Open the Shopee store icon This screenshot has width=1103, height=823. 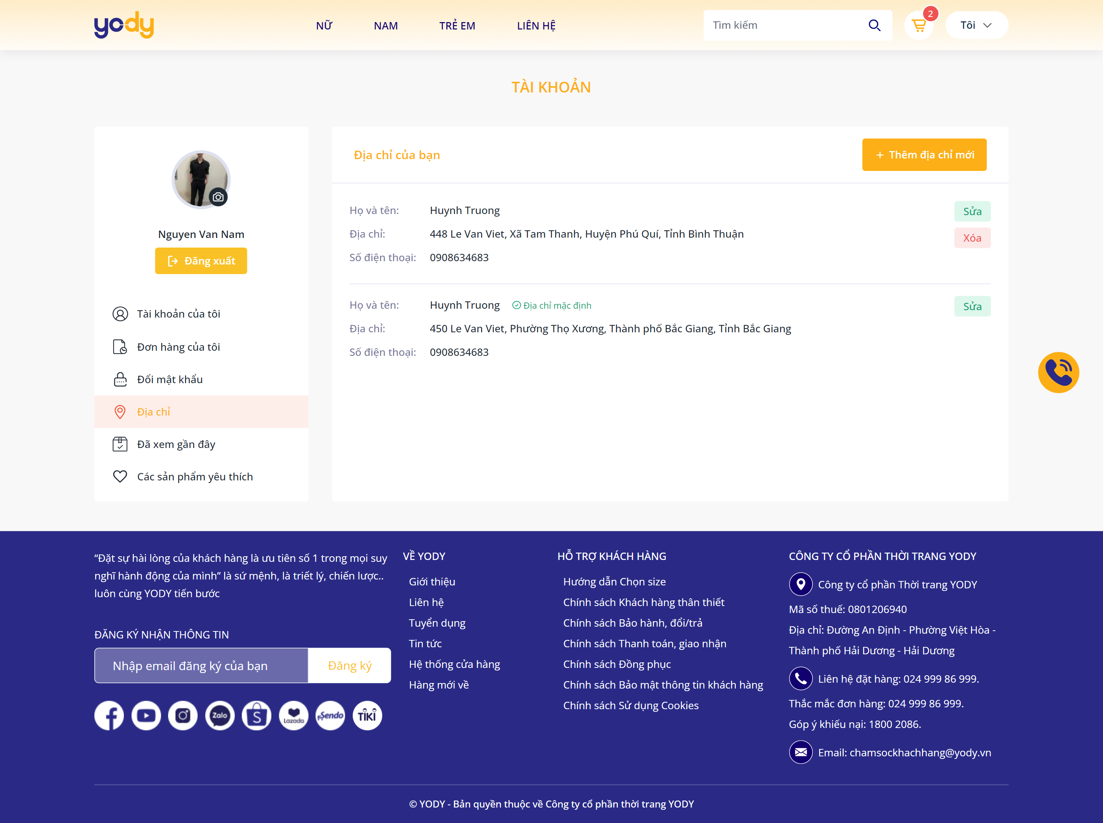(x=257, y=716)
